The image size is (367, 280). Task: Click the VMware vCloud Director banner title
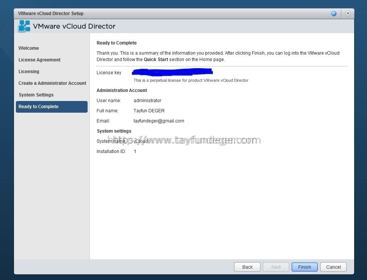(x=74, y=26)
